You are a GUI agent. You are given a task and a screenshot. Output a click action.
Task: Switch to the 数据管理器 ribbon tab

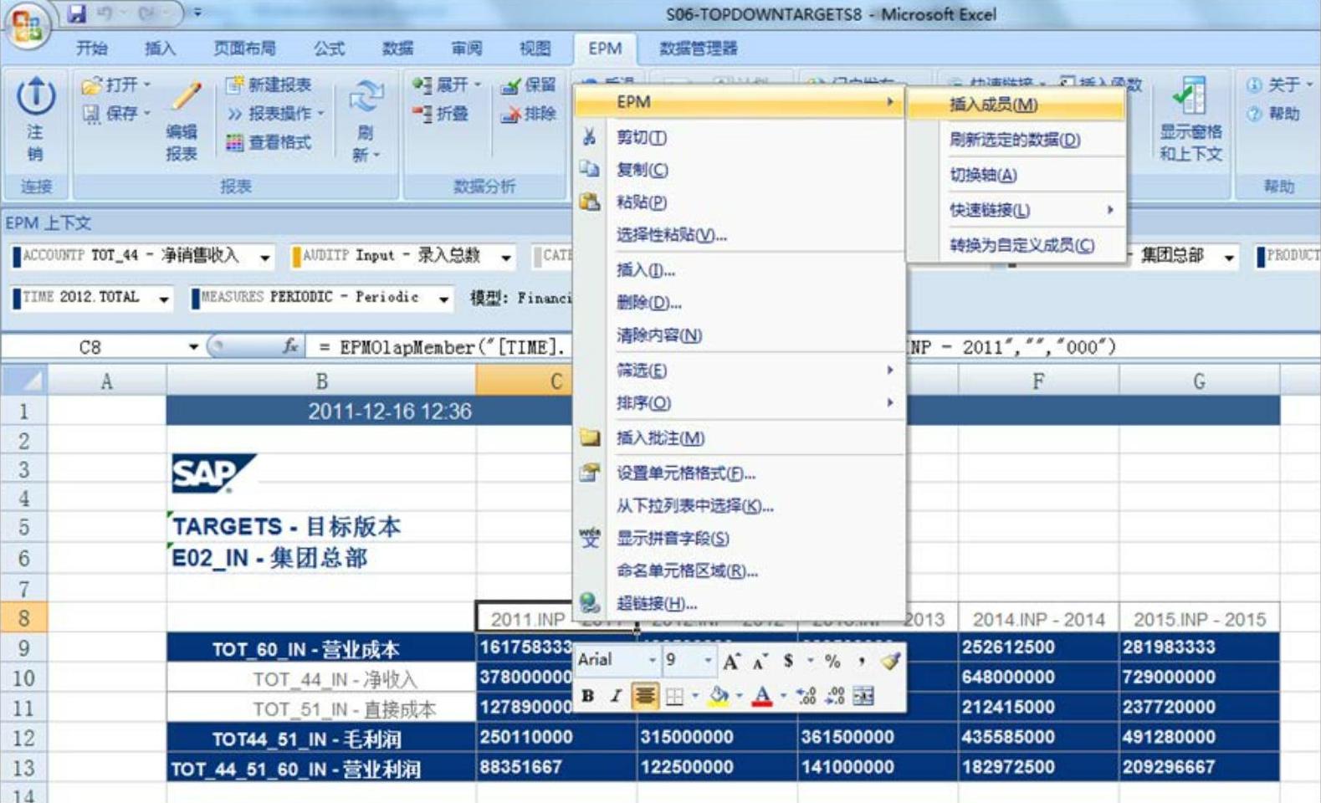coord(699,49)
